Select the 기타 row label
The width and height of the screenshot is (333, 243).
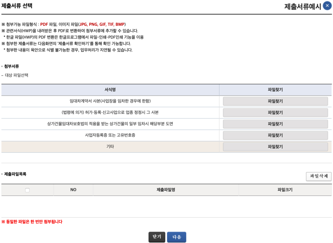(110, 147)
